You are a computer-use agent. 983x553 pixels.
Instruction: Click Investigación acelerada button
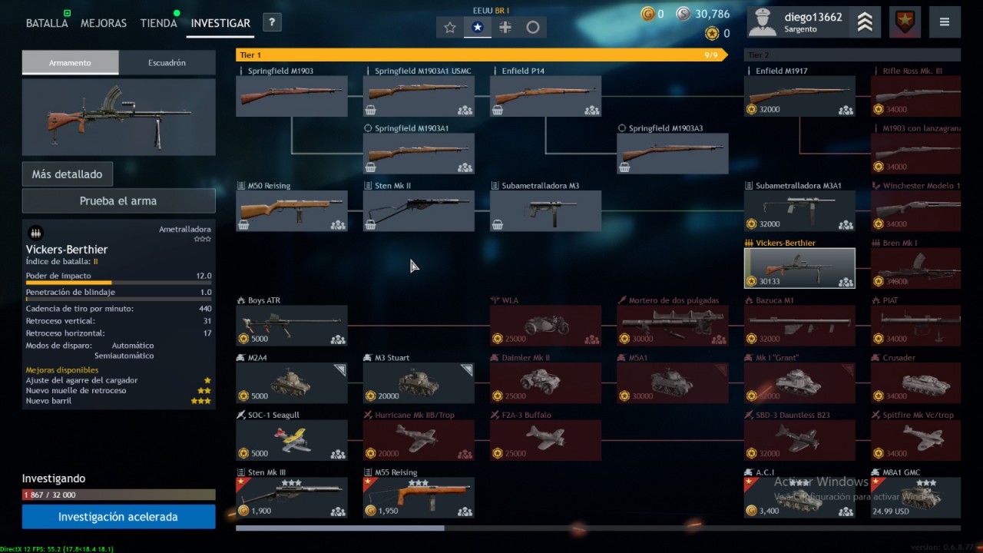coord(118,517)
